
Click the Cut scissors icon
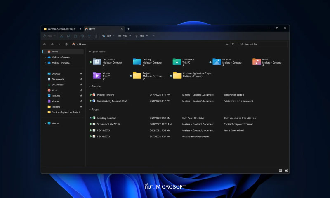click(61, 36)
